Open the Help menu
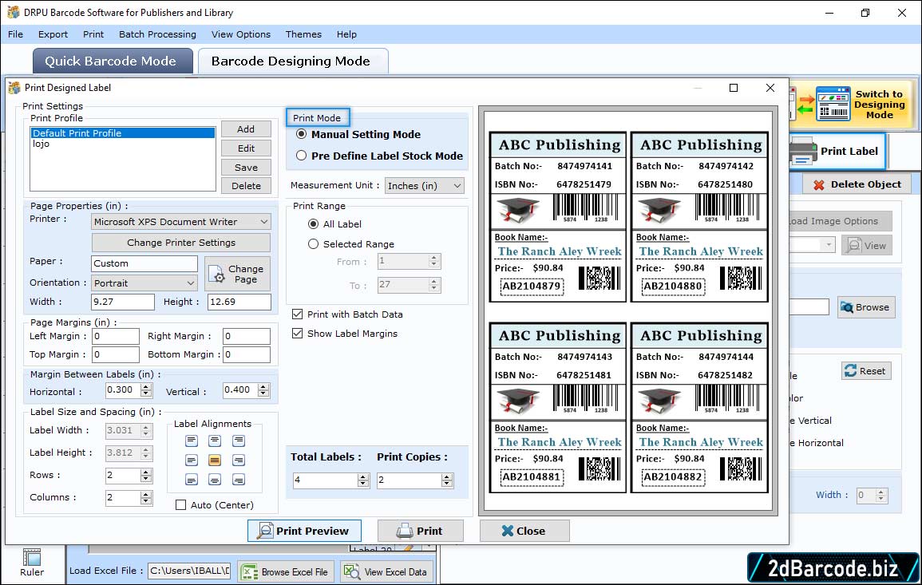Screen dimensions: 922x585 pyautogui.click(x=346, y=34)
